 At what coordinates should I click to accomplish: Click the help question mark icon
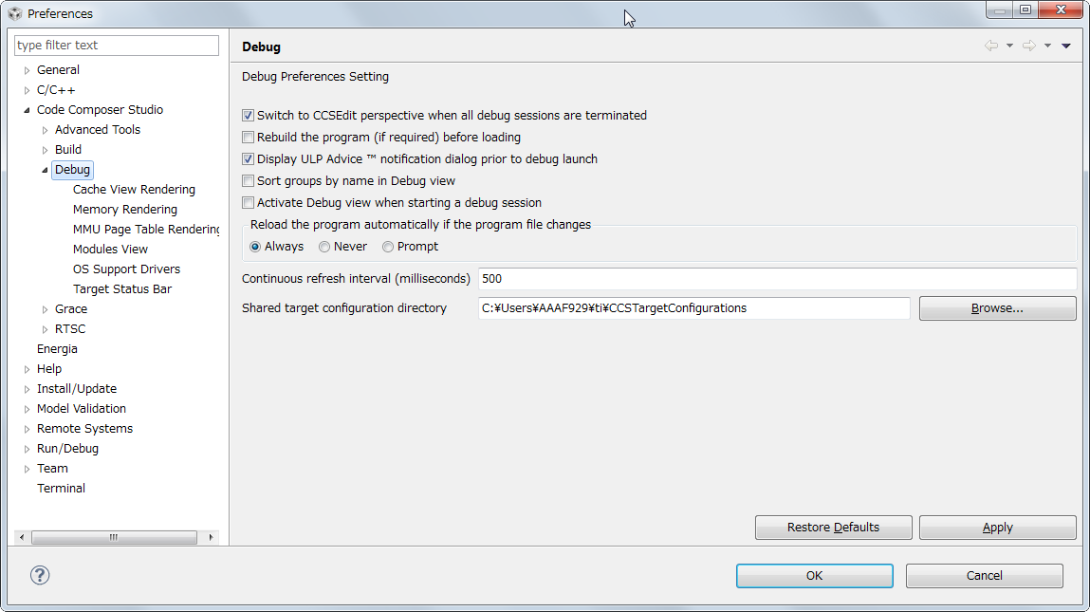[40, 575]
